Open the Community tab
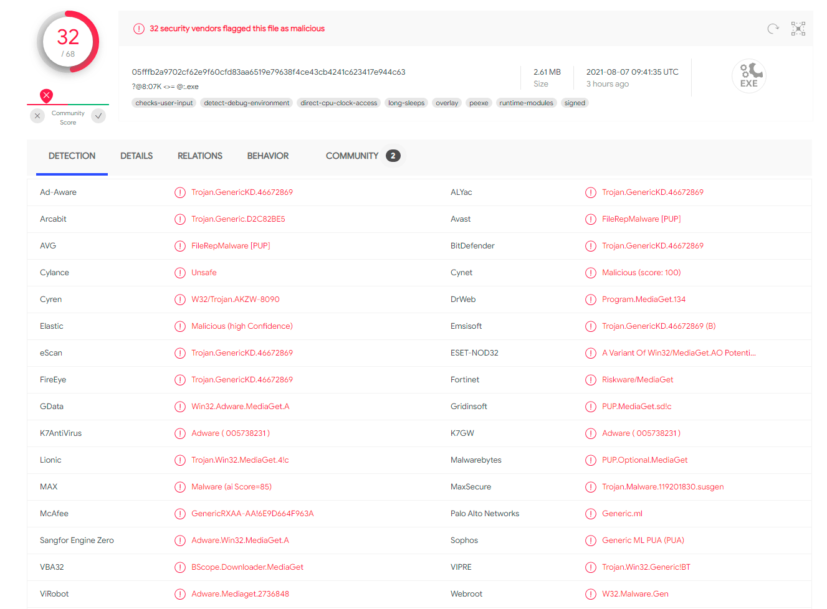The width and height of the screenshot is (827, 609). (363, 156)
